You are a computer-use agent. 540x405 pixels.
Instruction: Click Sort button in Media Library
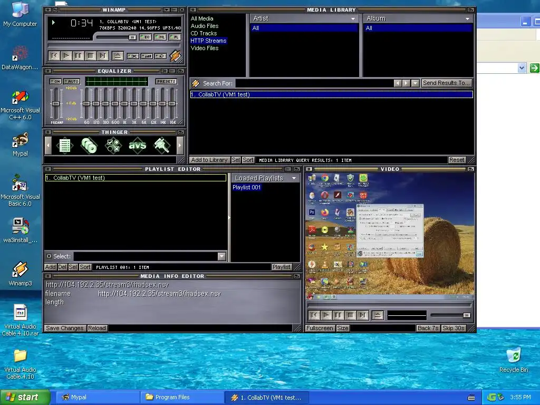[248, 160]
